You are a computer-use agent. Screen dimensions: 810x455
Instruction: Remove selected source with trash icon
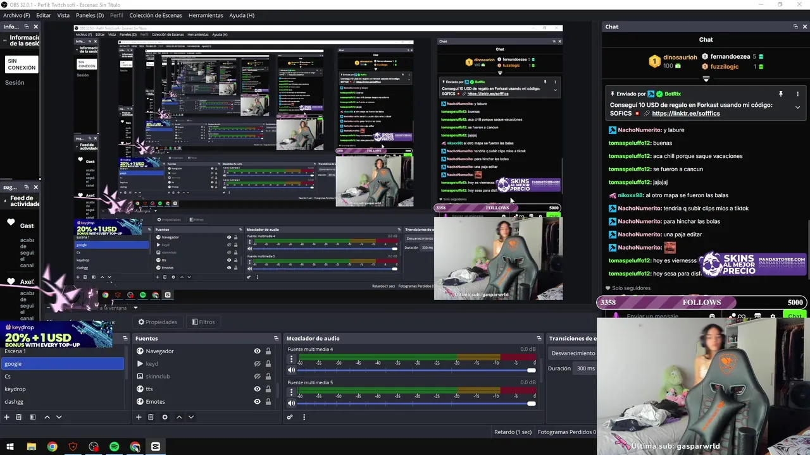click(x=151, y=417)
